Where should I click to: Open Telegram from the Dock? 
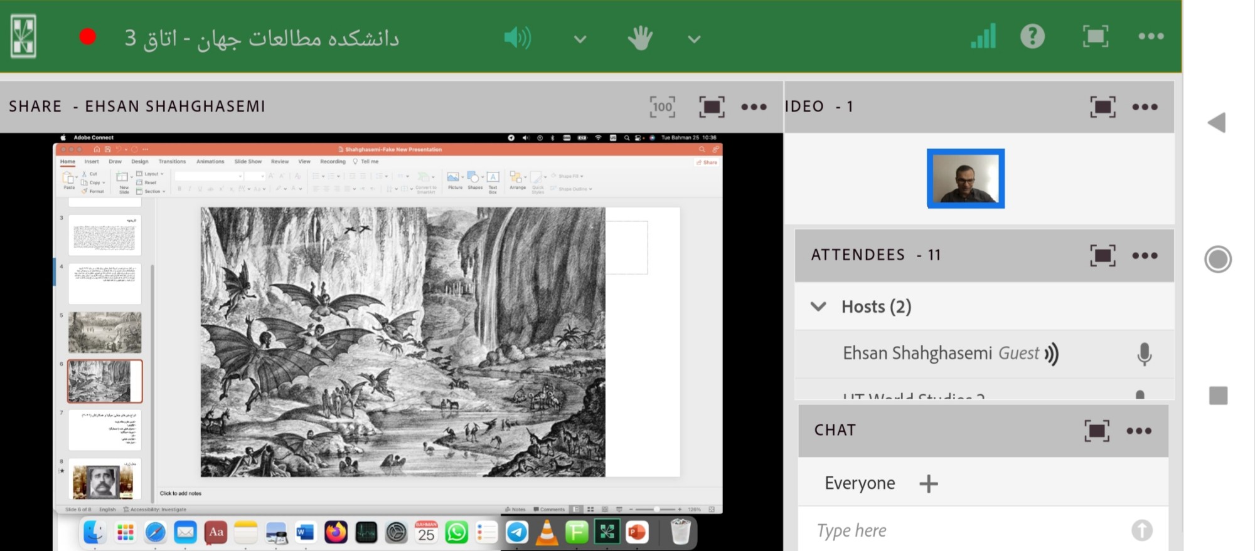(516, 533)
